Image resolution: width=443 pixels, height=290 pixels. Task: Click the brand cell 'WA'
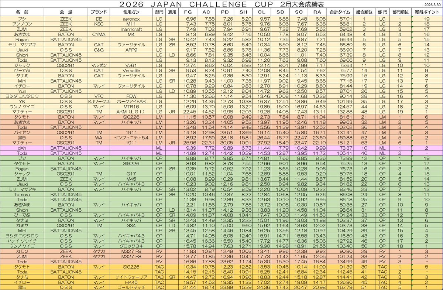pos(99,137)
